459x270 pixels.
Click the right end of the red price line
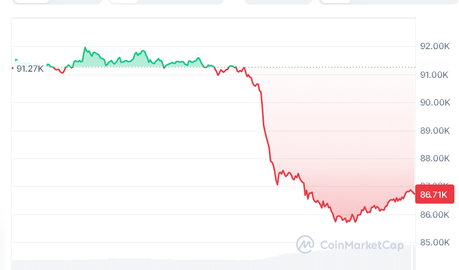[x=414, y=194]
